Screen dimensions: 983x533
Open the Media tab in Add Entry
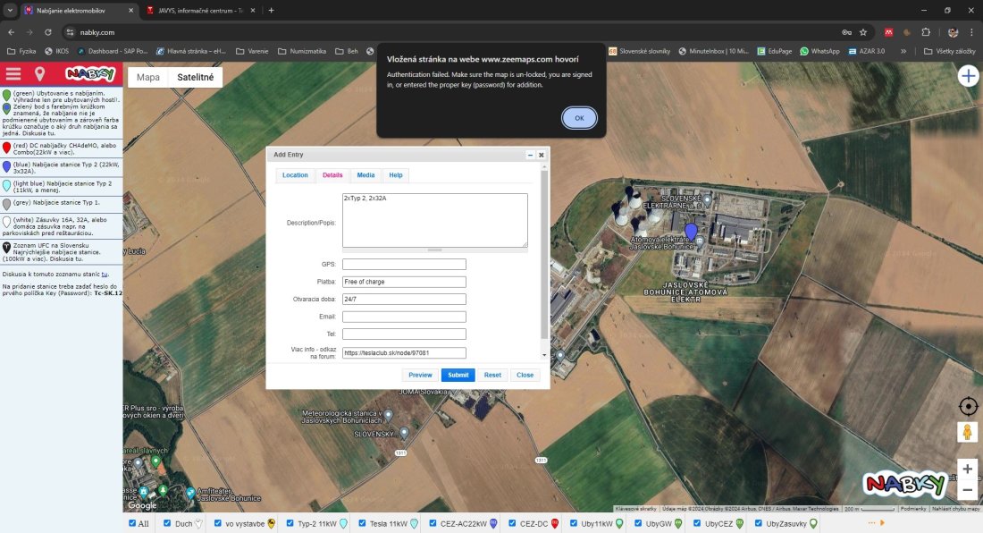(365, 175)
